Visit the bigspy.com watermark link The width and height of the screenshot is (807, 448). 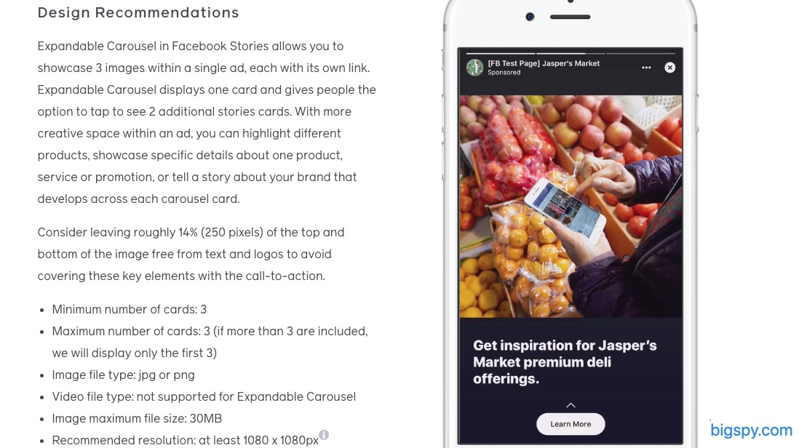click(751, 431)
